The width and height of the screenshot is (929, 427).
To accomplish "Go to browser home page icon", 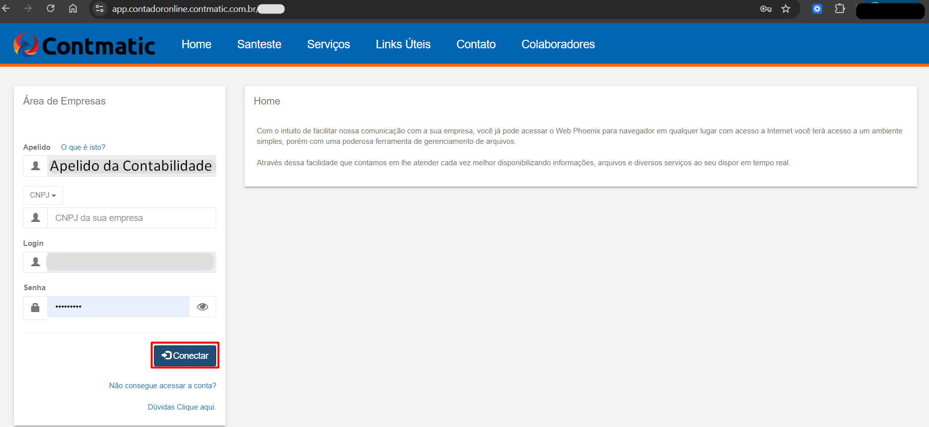I will [73, 8].
